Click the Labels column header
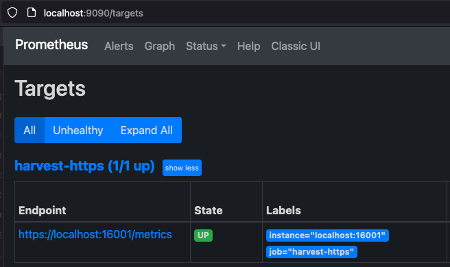 [283, 211]
